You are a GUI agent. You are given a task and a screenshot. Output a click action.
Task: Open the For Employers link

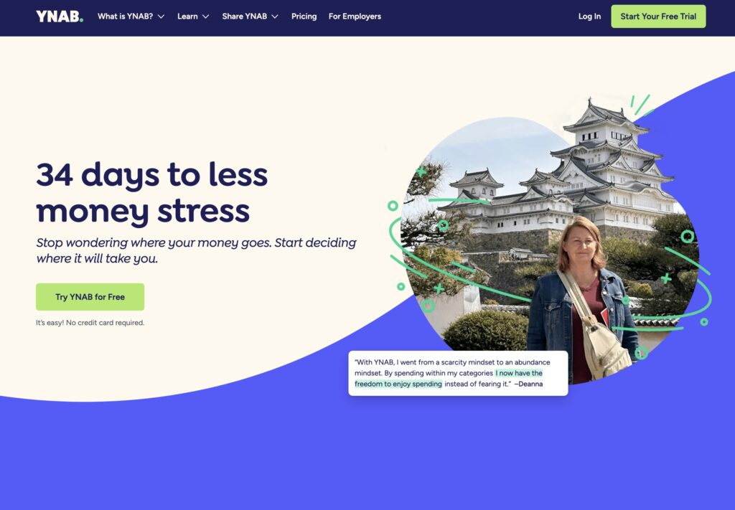[x=355, y=16]
